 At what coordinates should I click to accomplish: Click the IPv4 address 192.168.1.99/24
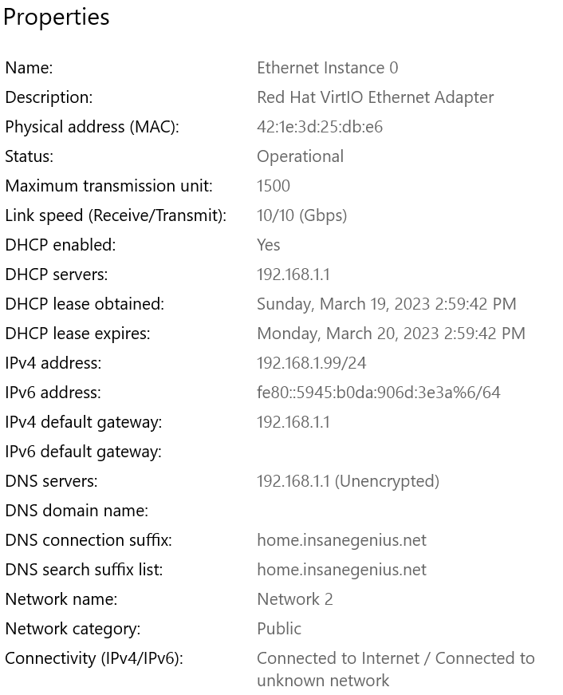coord(311,363)
